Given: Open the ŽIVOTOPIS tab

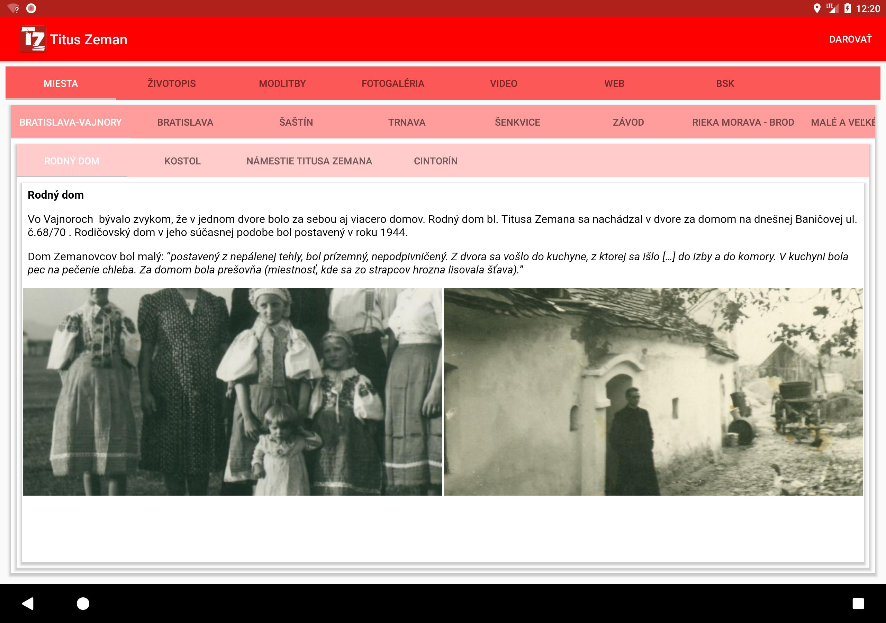Looking at the screenshot, I should point(171,83).
